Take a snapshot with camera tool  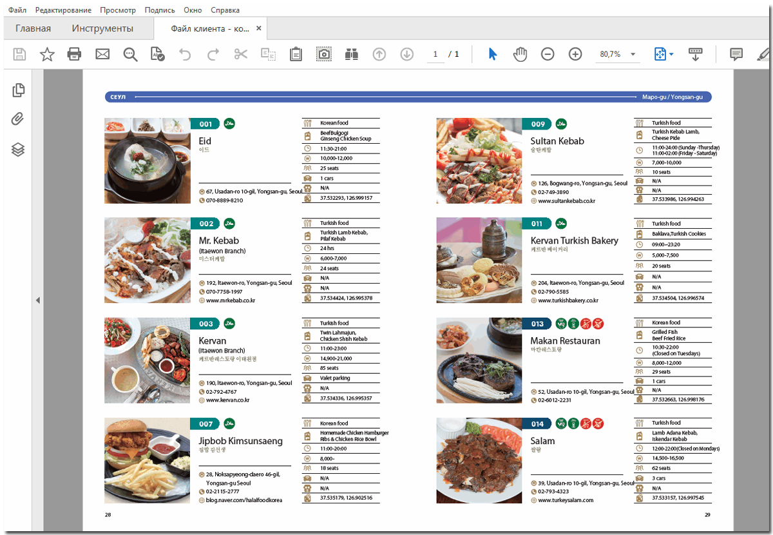click(323, 54)
